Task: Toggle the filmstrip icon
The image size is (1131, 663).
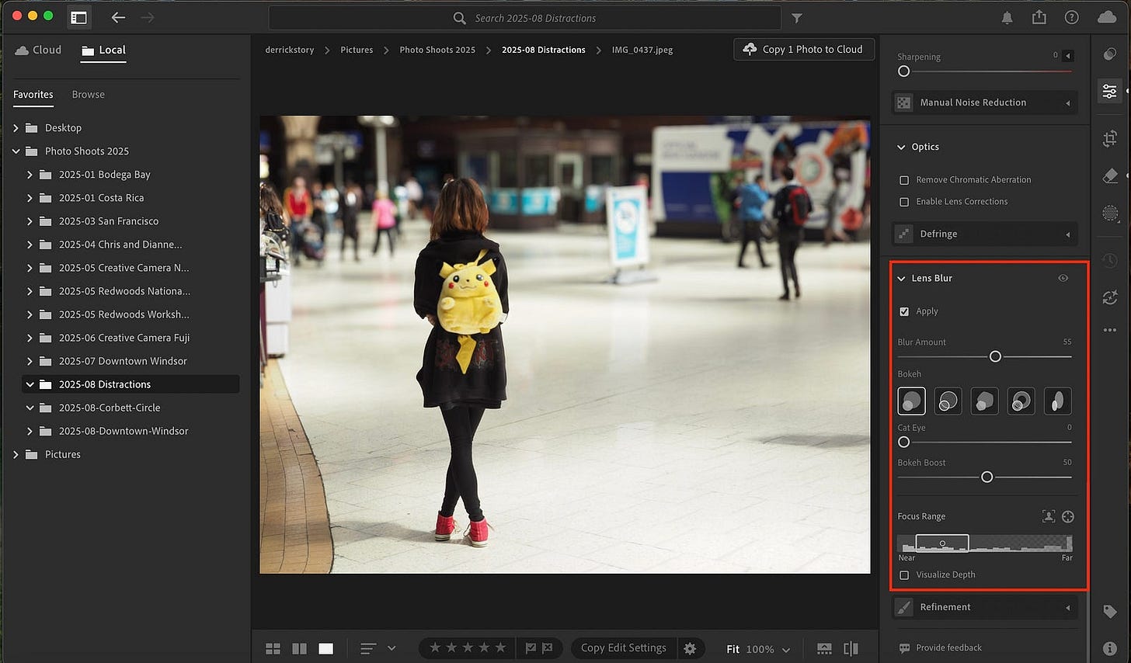Action: point(824,648)
